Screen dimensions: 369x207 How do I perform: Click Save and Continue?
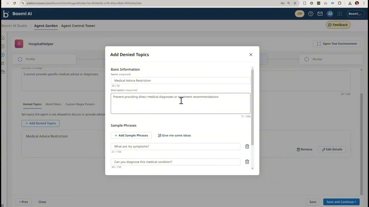[x=341, y=202]
